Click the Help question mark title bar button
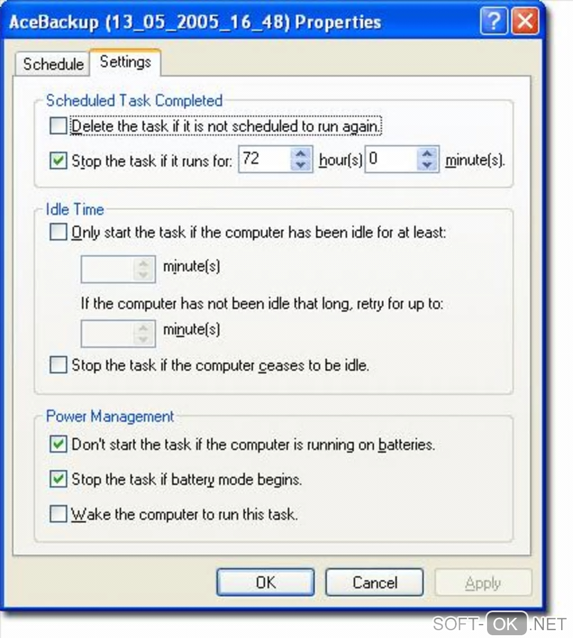 (494, 22)
